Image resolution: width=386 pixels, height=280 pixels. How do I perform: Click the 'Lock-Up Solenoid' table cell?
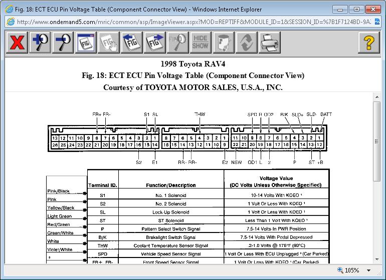[171, 212]
